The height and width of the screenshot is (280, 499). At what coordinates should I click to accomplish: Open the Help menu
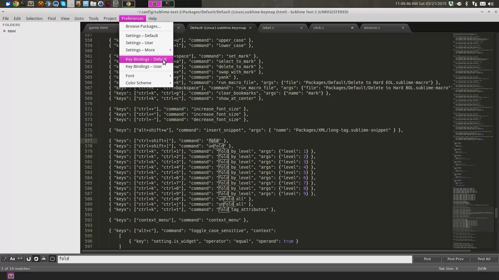153,19
